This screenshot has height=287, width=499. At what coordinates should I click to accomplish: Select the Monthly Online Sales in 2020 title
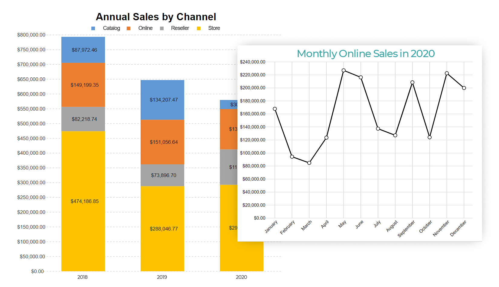tap(366, 53)
